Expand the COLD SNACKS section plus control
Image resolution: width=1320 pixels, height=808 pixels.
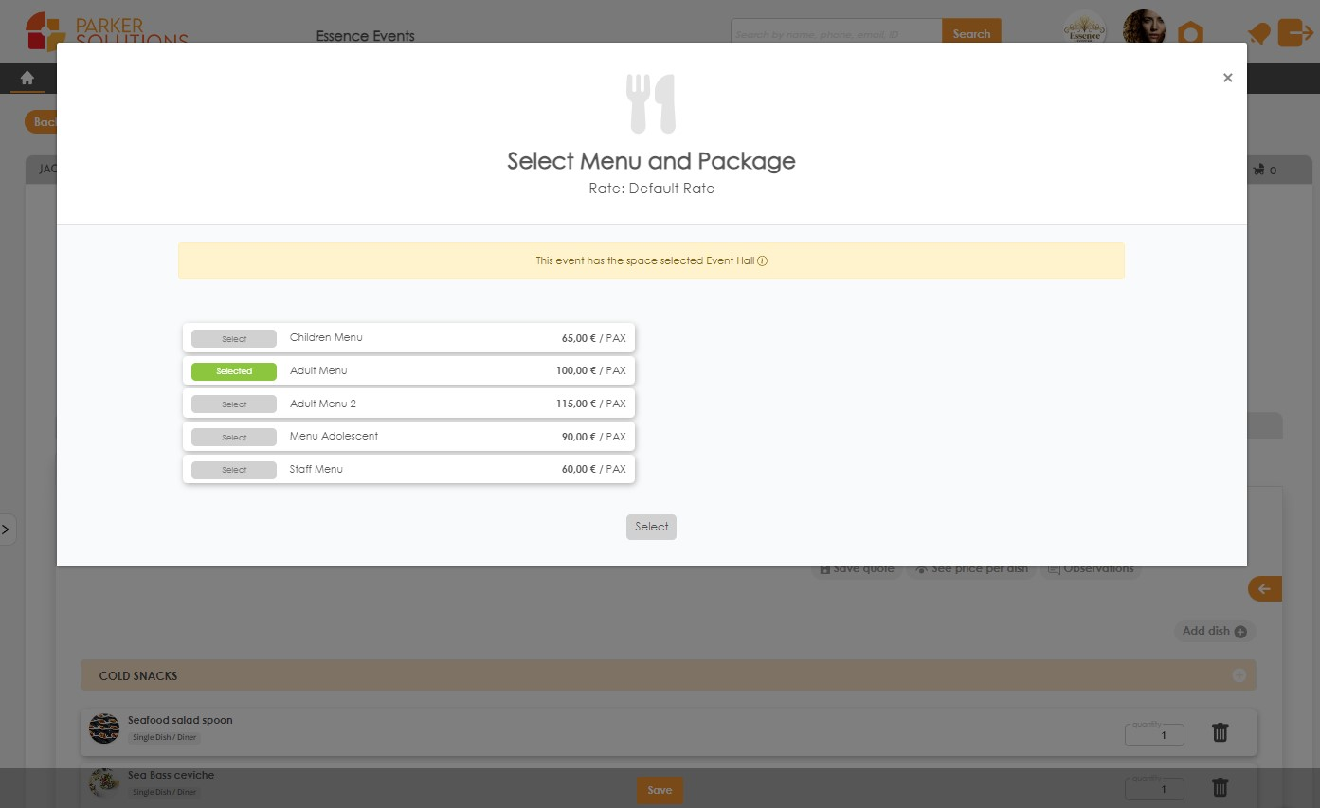(1239, 675)
